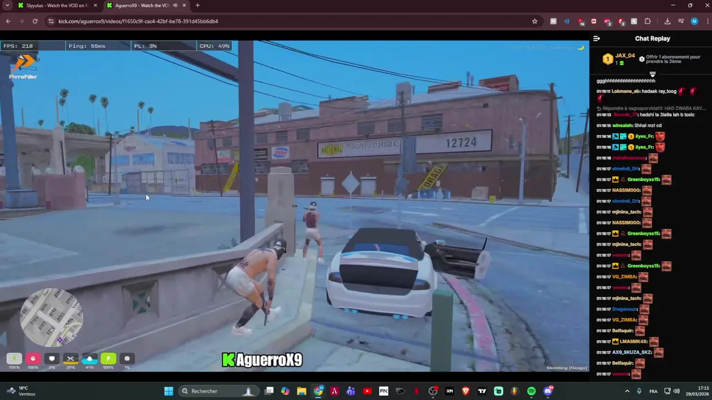This screenshot has width=712, height=400.
Task: Click the top ilyes_Fr chat username
Action: [x=644, y=136]
